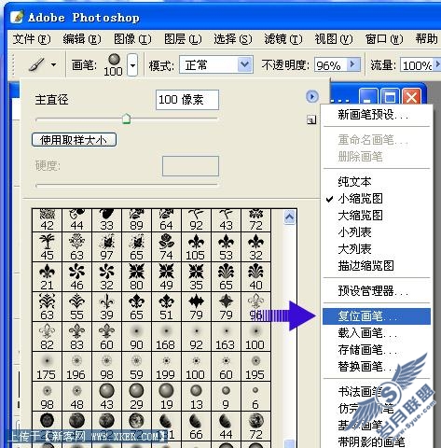
Task: Select the soft glow brush 168
Action: [x=166, y=337]
